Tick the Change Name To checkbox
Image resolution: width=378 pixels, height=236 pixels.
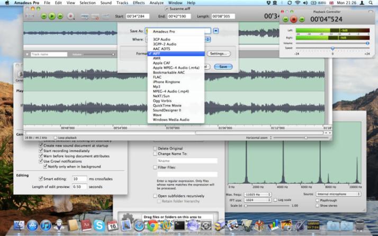(x=155, y=154)
